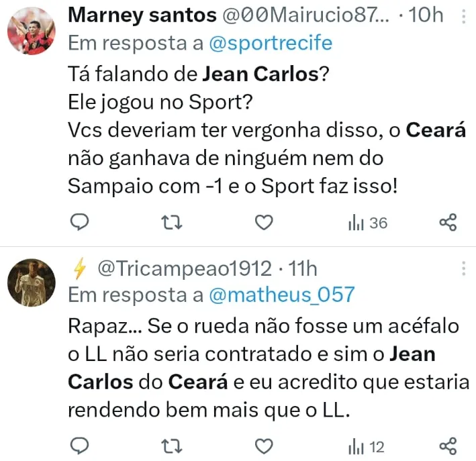Reply to Tricampeao1912's tweet
The height and width of the screenshot is (461, 476).
point(80,446)
